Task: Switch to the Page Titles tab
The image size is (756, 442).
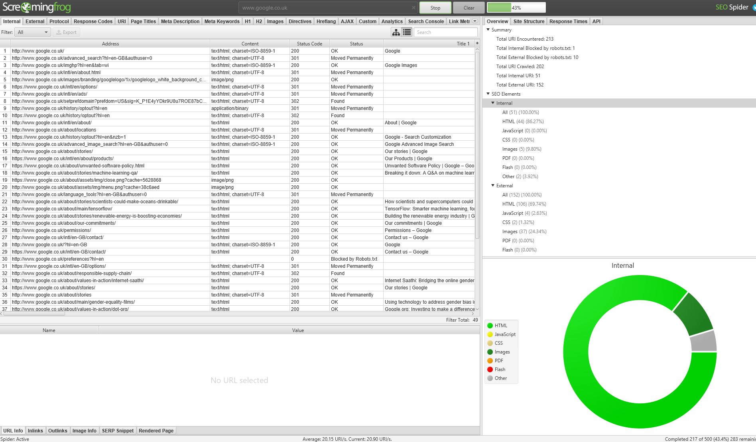Action: (143, 22)
